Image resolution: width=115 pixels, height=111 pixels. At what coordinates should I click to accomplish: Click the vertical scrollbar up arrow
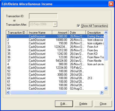click(106, 33)
